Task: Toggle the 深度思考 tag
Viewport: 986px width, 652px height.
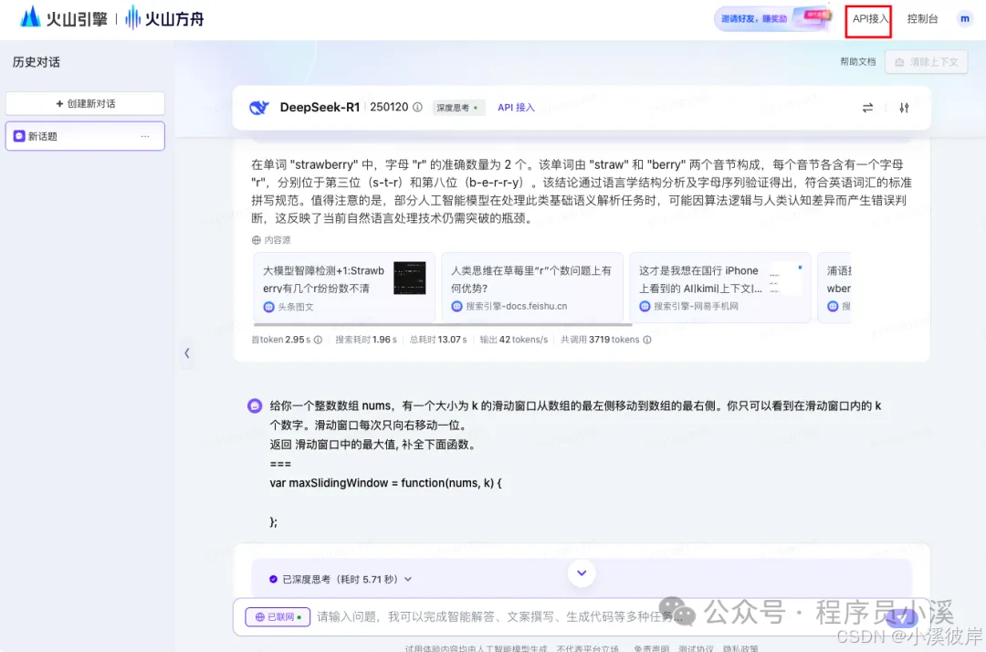Action: pos(457,108)
